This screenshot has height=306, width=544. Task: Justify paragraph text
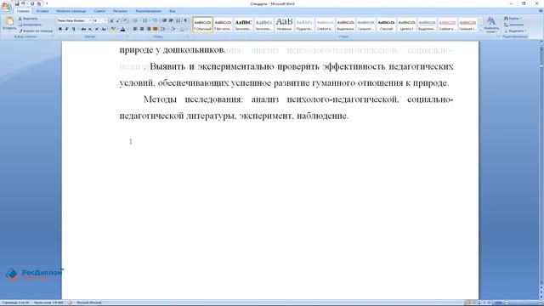click(155, 29)
